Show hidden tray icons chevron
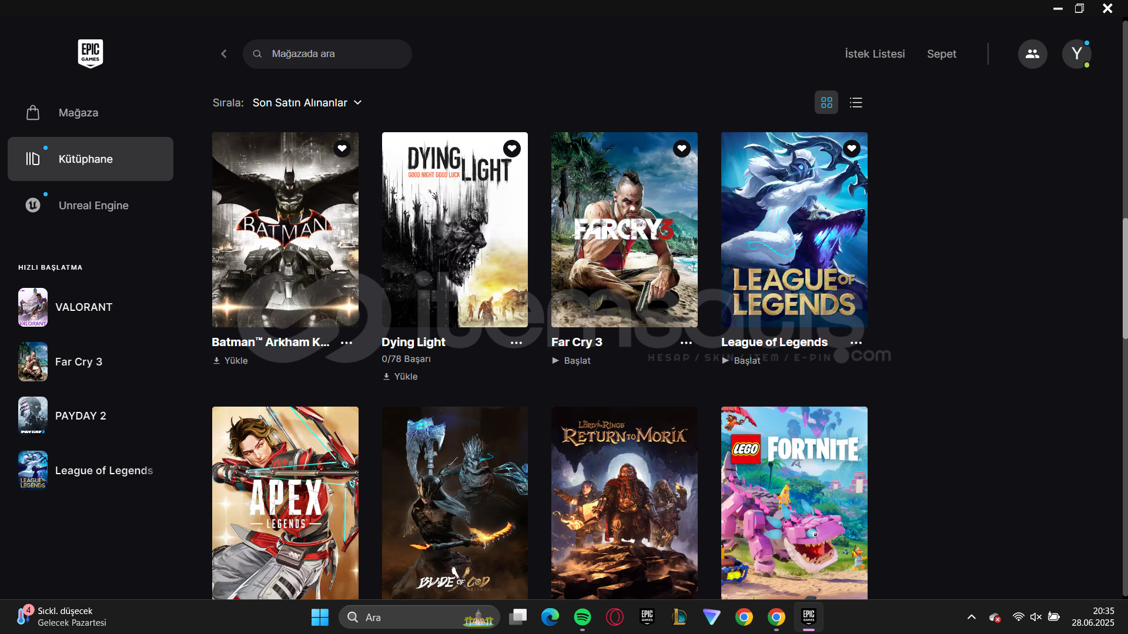The image size is (1128, 634). click(x=972, y=618)
